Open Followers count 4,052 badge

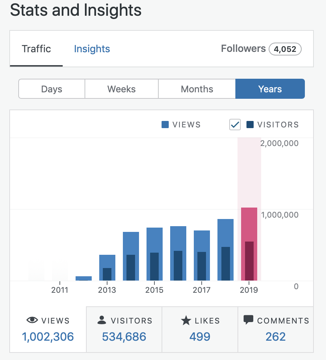(x=285, y=49)
